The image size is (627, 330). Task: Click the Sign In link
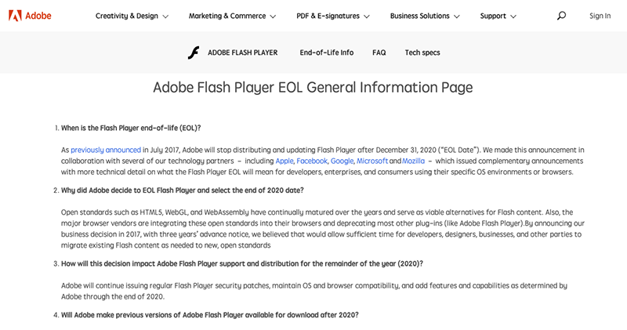[x=600, y=16]
